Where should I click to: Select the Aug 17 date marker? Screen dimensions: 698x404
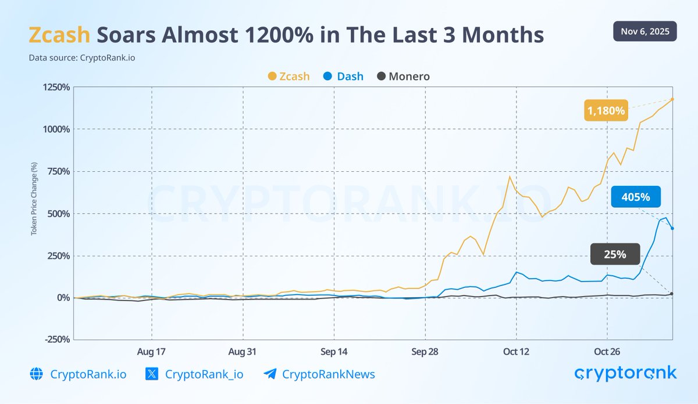(151, 352)
